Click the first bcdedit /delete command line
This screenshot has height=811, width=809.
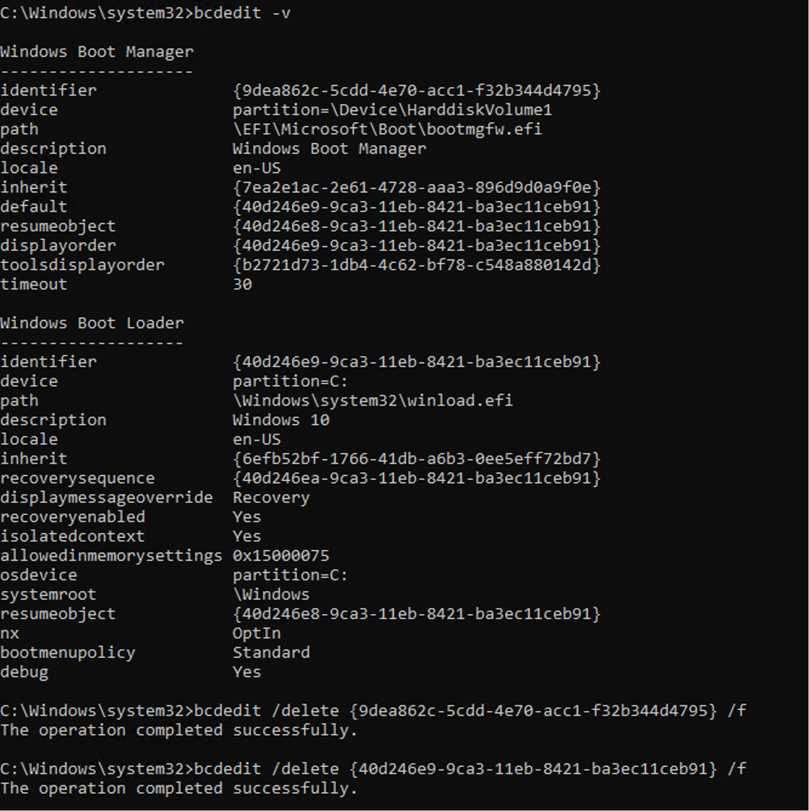point(373,711)
